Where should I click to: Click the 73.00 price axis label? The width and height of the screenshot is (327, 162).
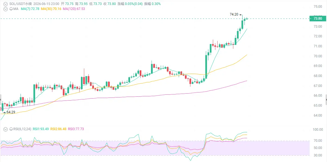318,27
